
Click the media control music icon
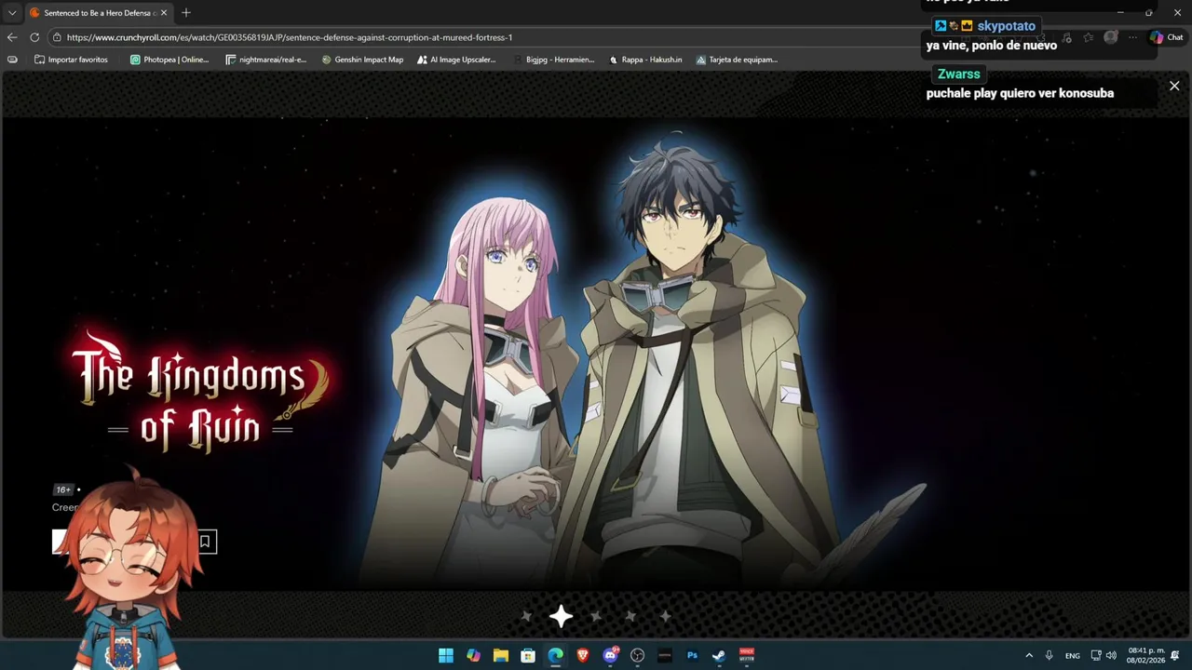1066,37
